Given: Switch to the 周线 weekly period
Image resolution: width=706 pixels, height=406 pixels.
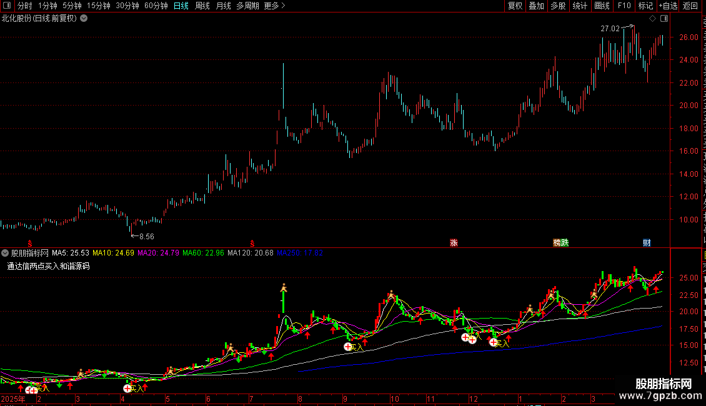Looking at the screenshot, I should tap(202, 6).
